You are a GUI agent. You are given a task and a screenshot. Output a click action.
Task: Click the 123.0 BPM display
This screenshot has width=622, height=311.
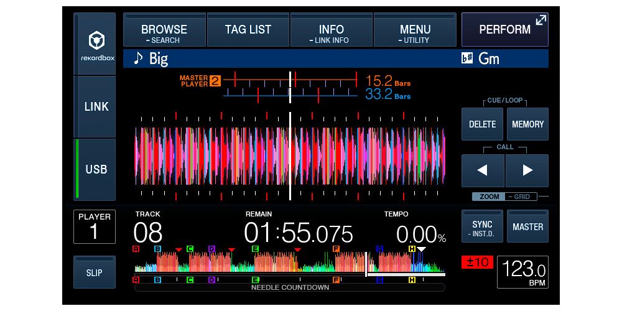pyautogui.click(x=523, y=272)
